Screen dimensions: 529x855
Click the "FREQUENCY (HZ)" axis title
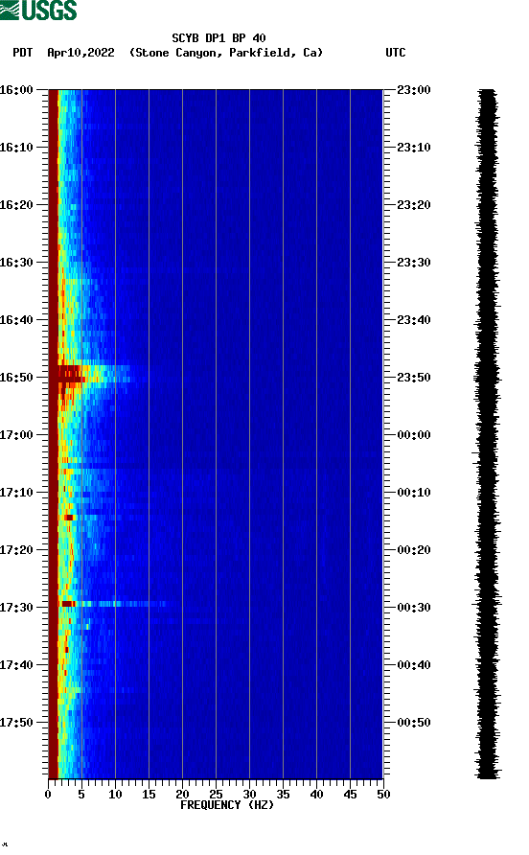click(227, 805)
